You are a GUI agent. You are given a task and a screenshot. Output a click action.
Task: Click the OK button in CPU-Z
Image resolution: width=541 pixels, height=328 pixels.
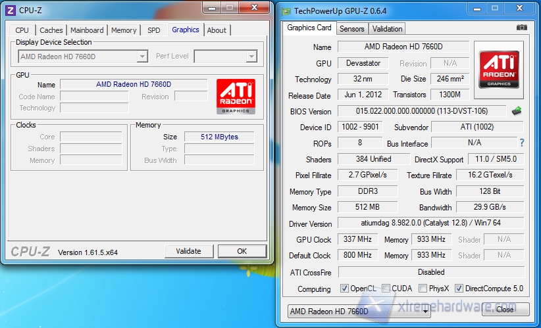[x=242, y=251]
